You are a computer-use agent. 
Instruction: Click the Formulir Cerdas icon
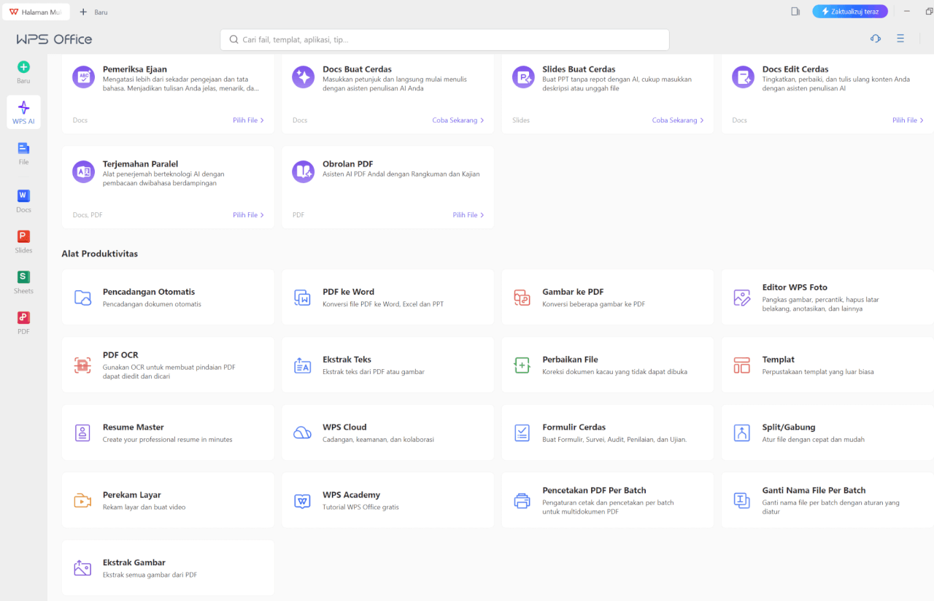pyautogui.click(x=522, y=433)
